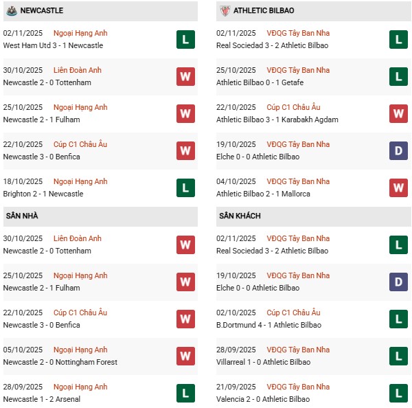This screenshot has height=408, width=412.
Task: Select the ATHLETIC BILBAO team header
Action: [264, 11]
